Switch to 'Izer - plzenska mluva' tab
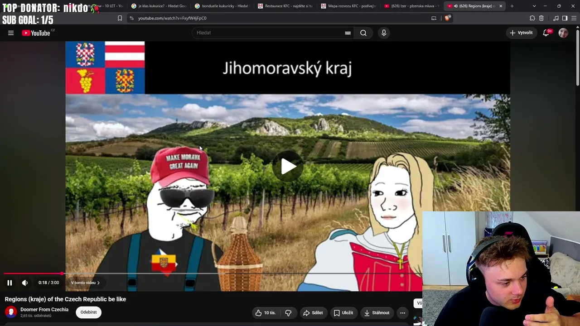The image size is (580, 326). 411,6
